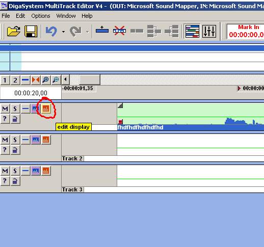This screenshot has height=247, width=264.
Task: Click the colored track overview toolbar icon
Action: pos(192,31)
